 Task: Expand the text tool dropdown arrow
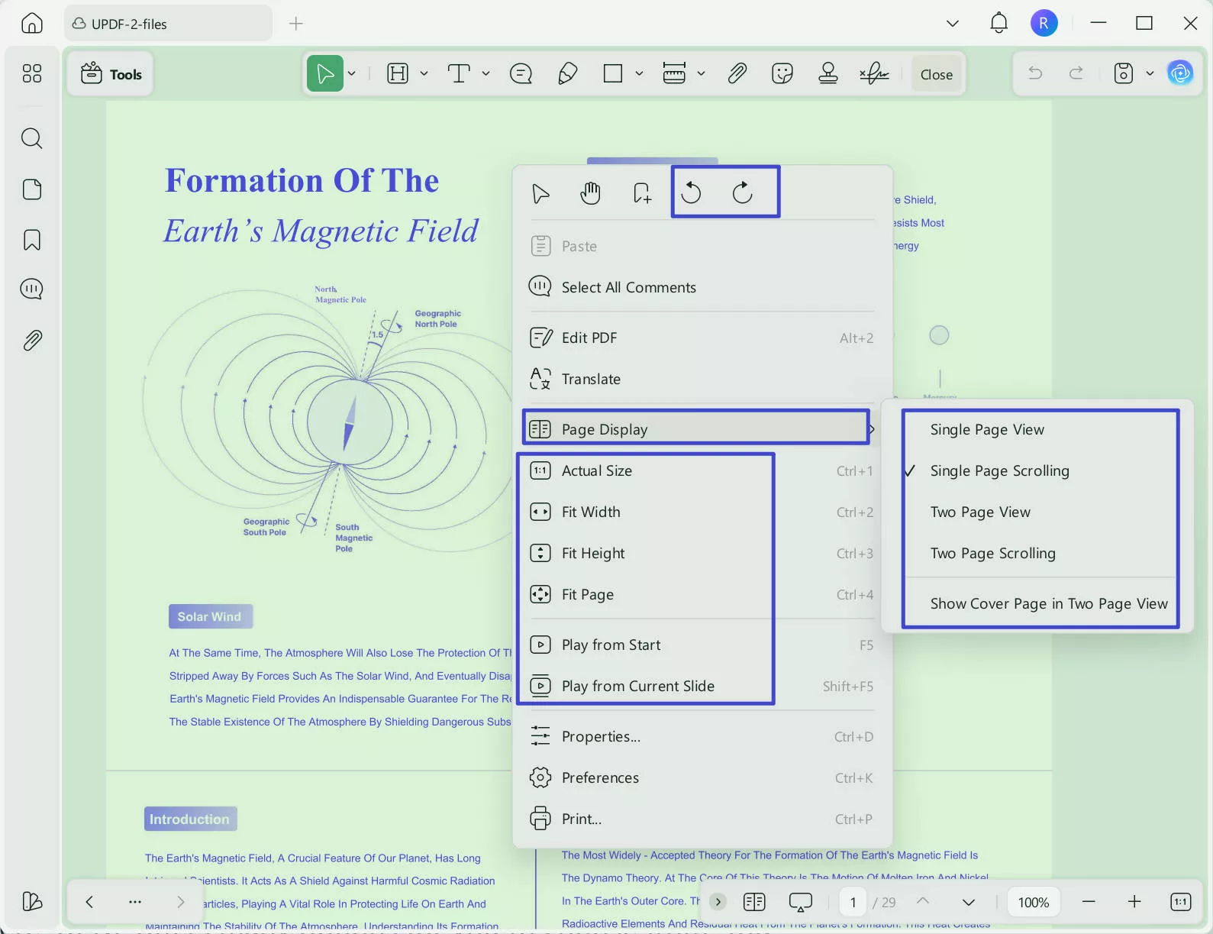(x=486, y=74)
